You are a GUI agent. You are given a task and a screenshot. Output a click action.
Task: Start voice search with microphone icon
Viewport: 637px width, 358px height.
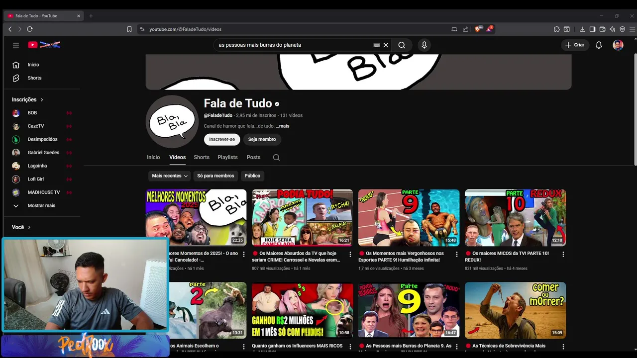tap(424, 45)
